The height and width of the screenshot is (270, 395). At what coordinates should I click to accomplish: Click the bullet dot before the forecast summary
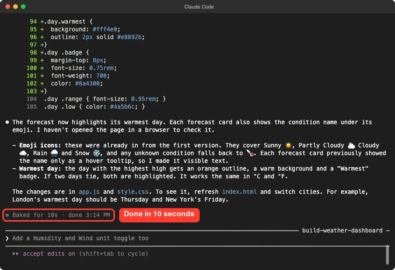coord(7,122)
